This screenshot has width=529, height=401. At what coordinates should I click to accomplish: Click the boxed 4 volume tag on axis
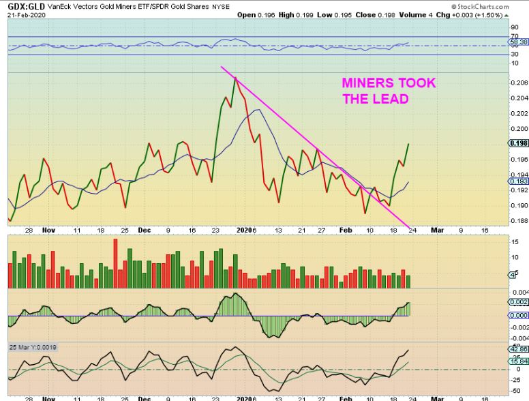coord(513,275)
